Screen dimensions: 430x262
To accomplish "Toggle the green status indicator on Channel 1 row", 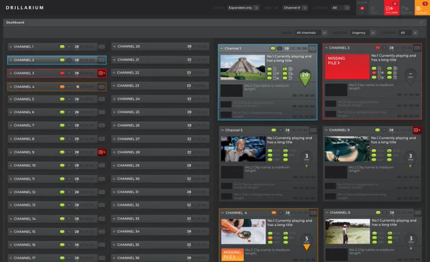I will tap(62, 47).
